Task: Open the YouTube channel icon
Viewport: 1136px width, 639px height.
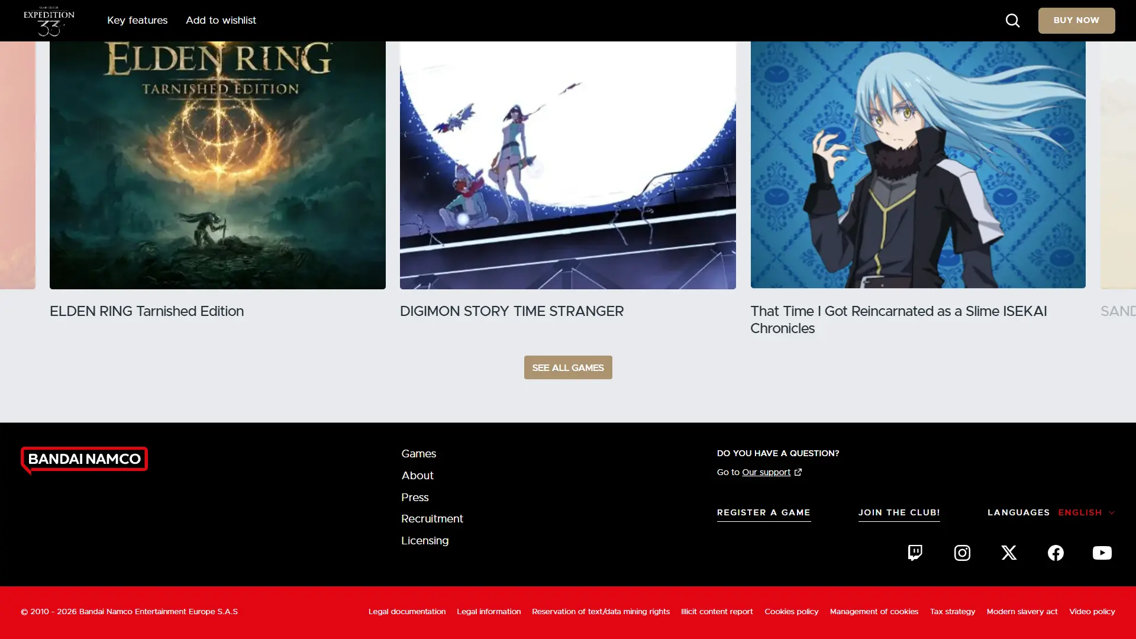Action: click(x=1102, y=553)
